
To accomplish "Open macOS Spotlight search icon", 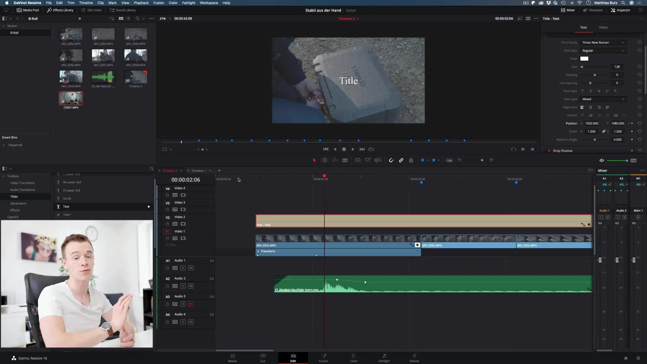I will (623, 3).
